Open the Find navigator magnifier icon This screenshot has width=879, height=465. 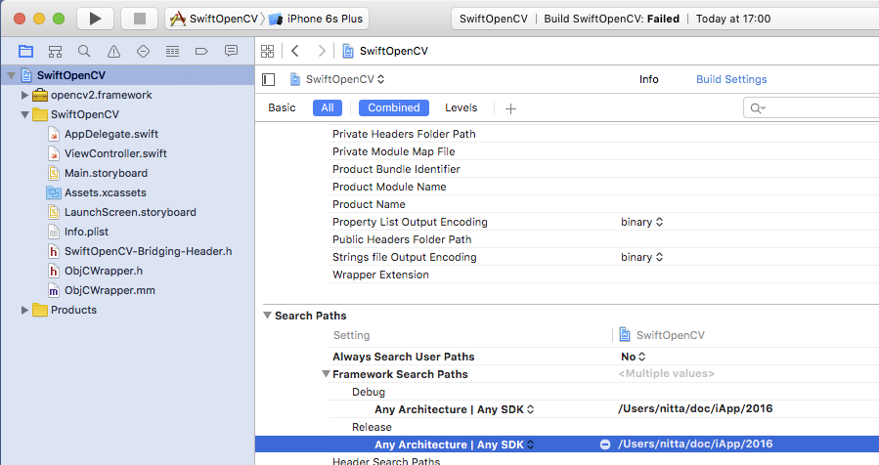click(85, 51)
